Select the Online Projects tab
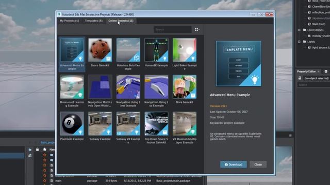Screen dimensions: 330x185 coord(121,21)
